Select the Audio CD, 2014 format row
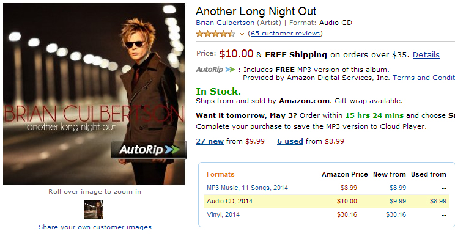Screen dimensions: 455x234 (327, 201)
